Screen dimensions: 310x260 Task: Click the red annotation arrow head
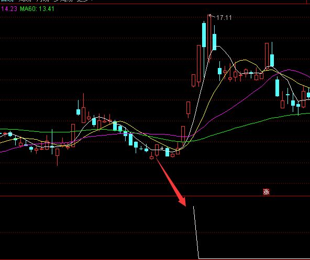click(182, 201)
